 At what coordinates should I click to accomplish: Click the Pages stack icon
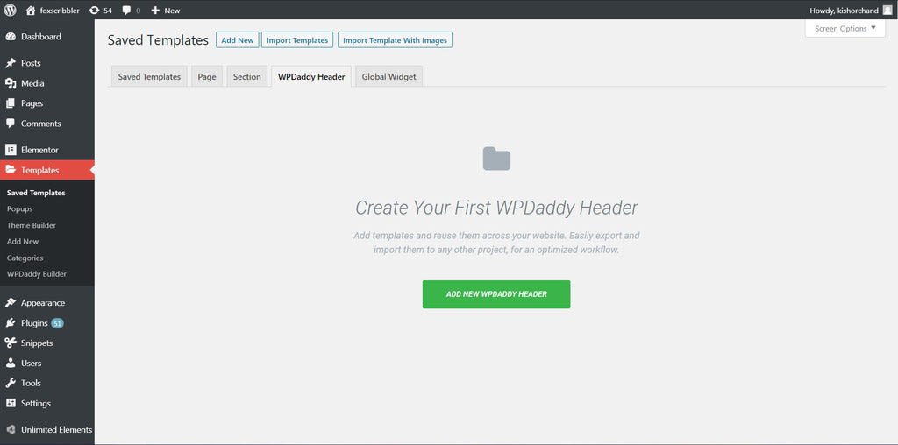click(x=11, y=103)
